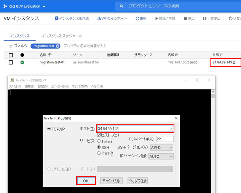
Task: Click the Tera Term scrollbar up arrow
Action: pyautogui.click(x=213, y=92)
